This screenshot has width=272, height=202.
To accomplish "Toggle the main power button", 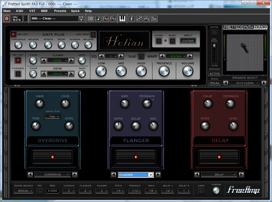I will [7, 19].
